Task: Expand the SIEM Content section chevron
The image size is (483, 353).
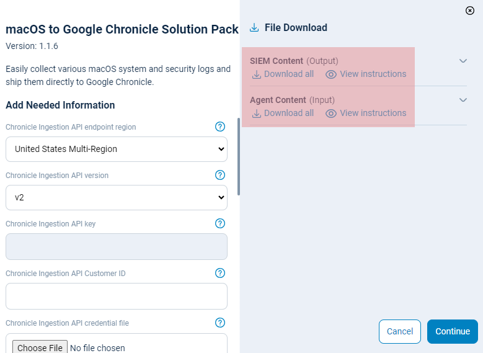Action: coord(463,61)
